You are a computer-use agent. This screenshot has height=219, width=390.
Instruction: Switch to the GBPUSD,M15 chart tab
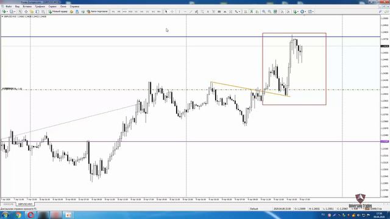coord(25,204)
